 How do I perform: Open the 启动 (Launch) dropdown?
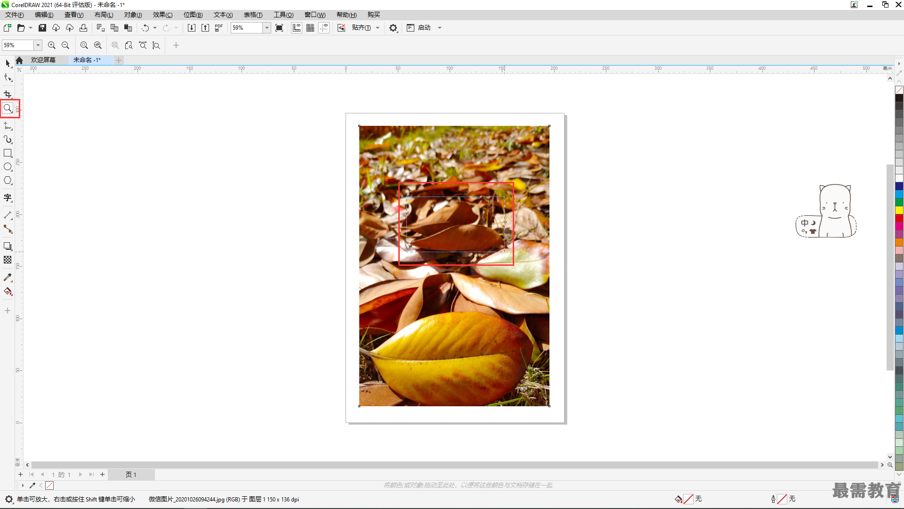440,28
